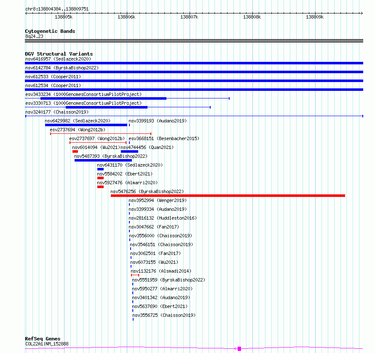Open the nsv6014094 (Wu2021) label
Image resolution: width=375 pixels, height=353 pixels.
(96, 147)
